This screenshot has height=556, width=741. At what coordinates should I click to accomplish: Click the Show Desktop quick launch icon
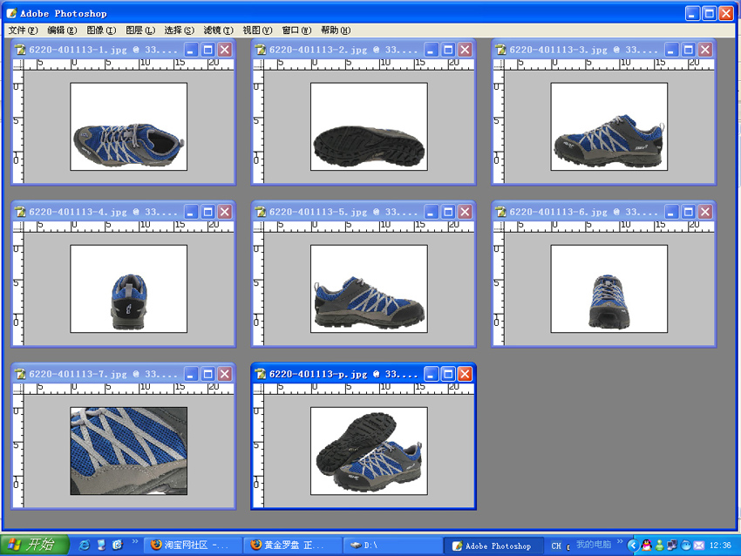[101, 545]
